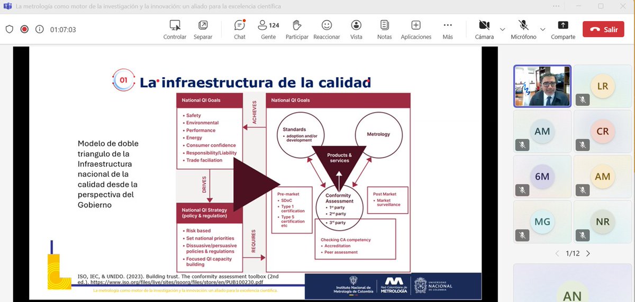The height and width of the screenshot is (302, 635).
Task: Click the Post Market surveillance box
Action: [x=389, y=199]
